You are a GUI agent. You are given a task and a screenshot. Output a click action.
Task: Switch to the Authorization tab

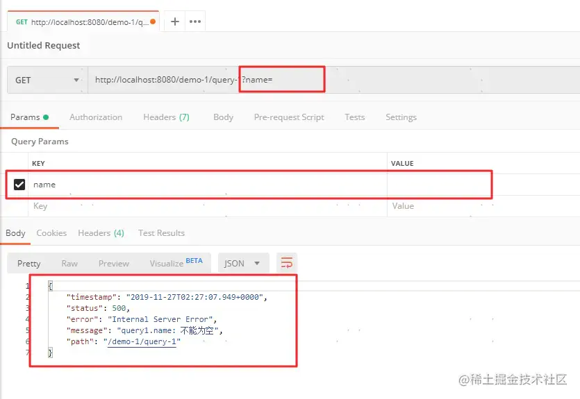click(96, 117)
